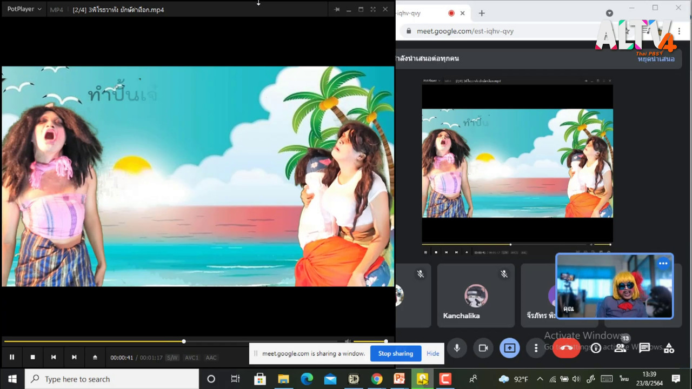This screenshot has height=389, width=692.
Task: Click the self-view video tile labeled คุณ
Action: (615, 286)
